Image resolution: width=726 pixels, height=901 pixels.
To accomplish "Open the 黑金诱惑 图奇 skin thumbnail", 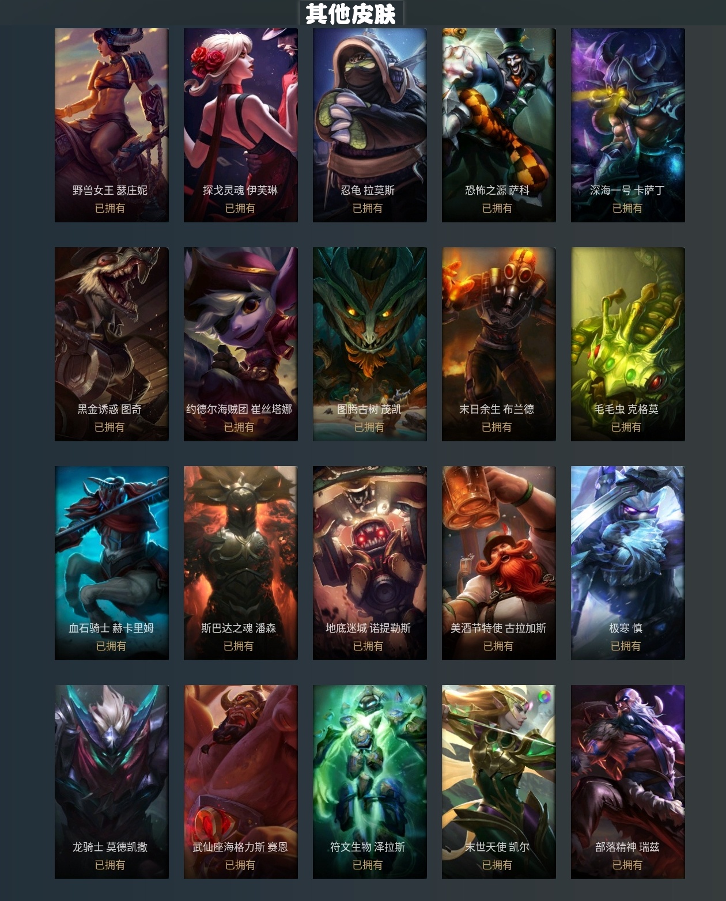I will [112, 344].
